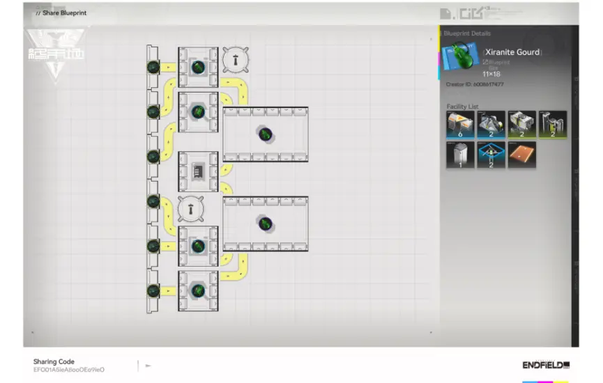Click the lower circular power pylon on the grid

(190, 208)
